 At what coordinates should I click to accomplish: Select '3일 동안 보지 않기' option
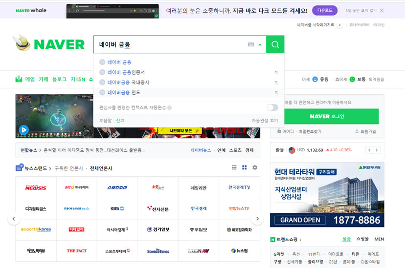pos(361,11)
